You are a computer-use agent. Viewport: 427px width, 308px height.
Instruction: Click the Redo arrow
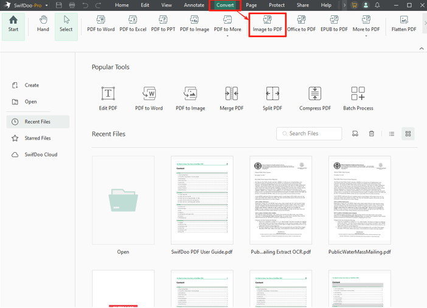click(98, 5)
